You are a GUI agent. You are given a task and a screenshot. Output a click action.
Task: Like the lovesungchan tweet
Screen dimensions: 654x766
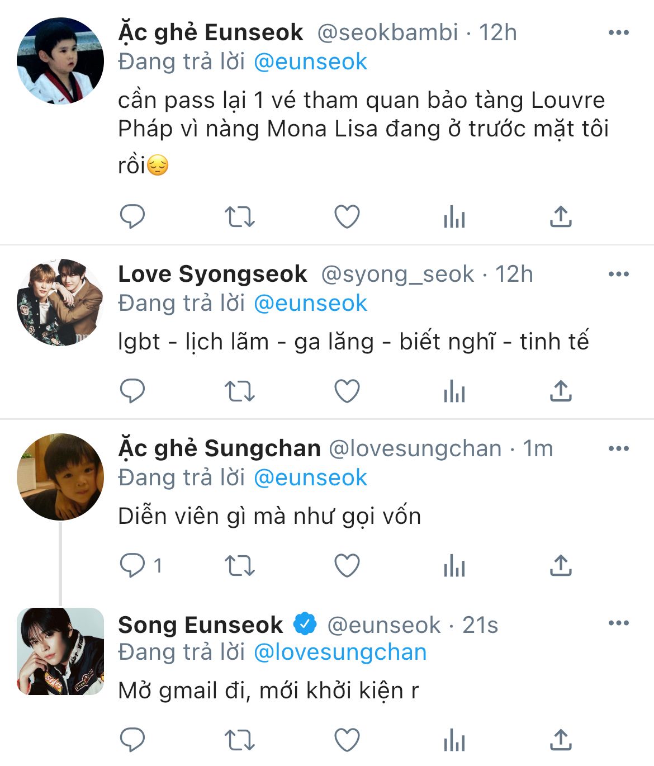(347, 566)
